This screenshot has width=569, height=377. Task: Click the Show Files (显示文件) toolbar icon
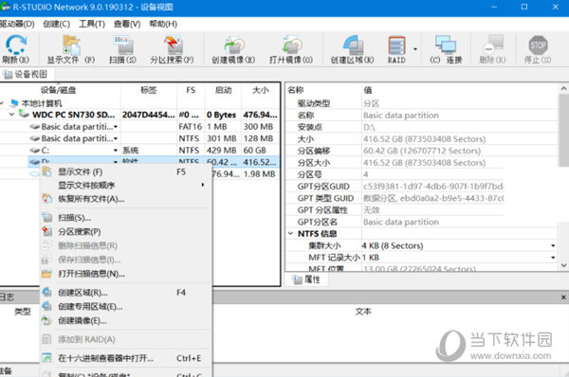(x=71, y=45)
